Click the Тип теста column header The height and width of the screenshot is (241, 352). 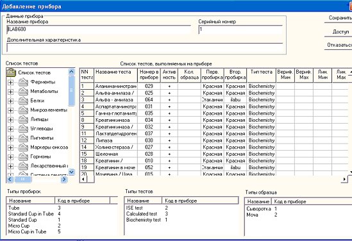pyautogui.click(x=262, y=75)
